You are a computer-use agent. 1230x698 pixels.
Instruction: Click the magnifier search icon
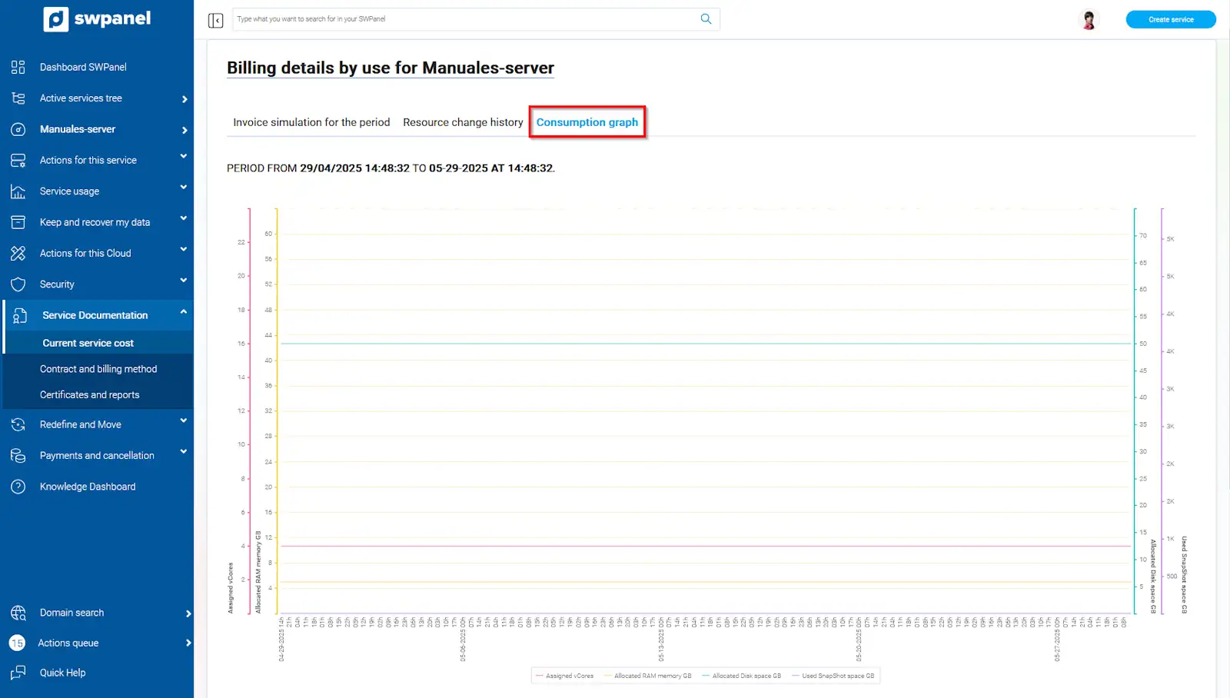[706, 19]
